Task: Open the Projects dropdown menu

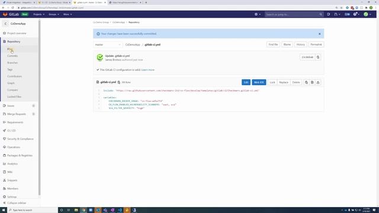Action: click(38, 14)
